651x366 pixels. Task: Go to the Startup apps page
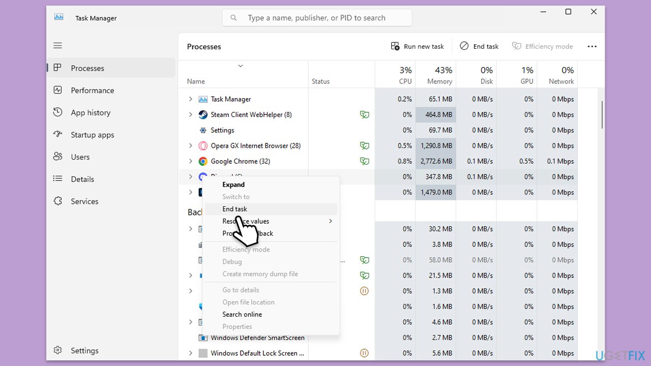click(111, 135)
